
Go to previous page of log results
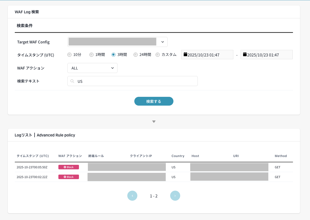pyautogui.click(x=132, y=196)
